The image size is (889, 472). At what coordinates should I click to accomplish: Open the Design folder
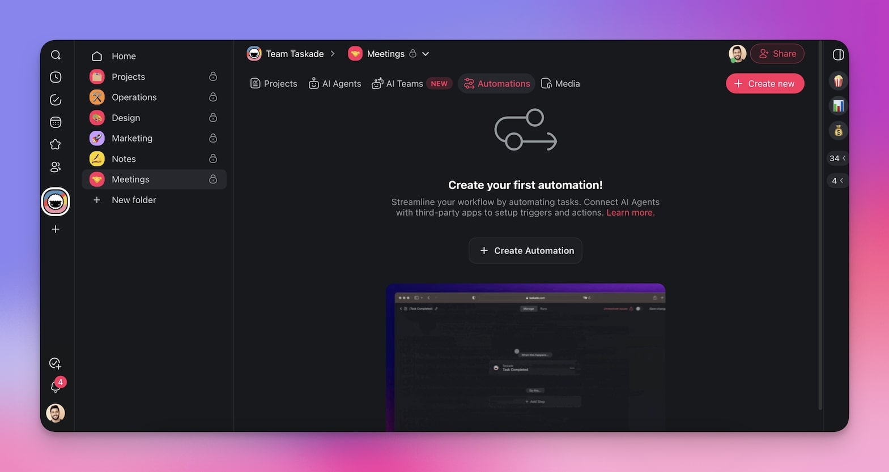[x=154, y=118]
